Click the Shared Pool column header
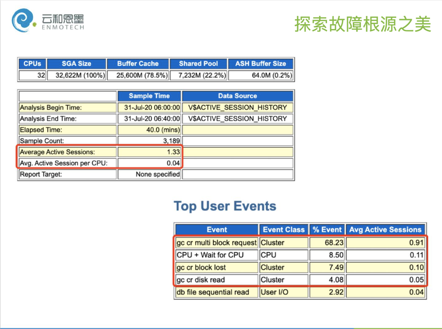 tap(198, 64)
